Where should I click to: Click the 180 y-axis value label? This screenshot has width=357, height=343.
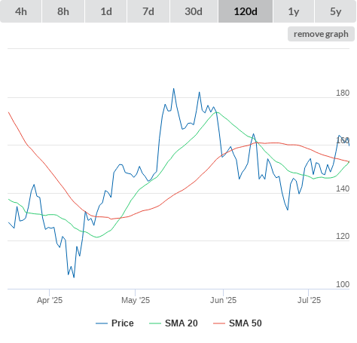tap(343, 93)
